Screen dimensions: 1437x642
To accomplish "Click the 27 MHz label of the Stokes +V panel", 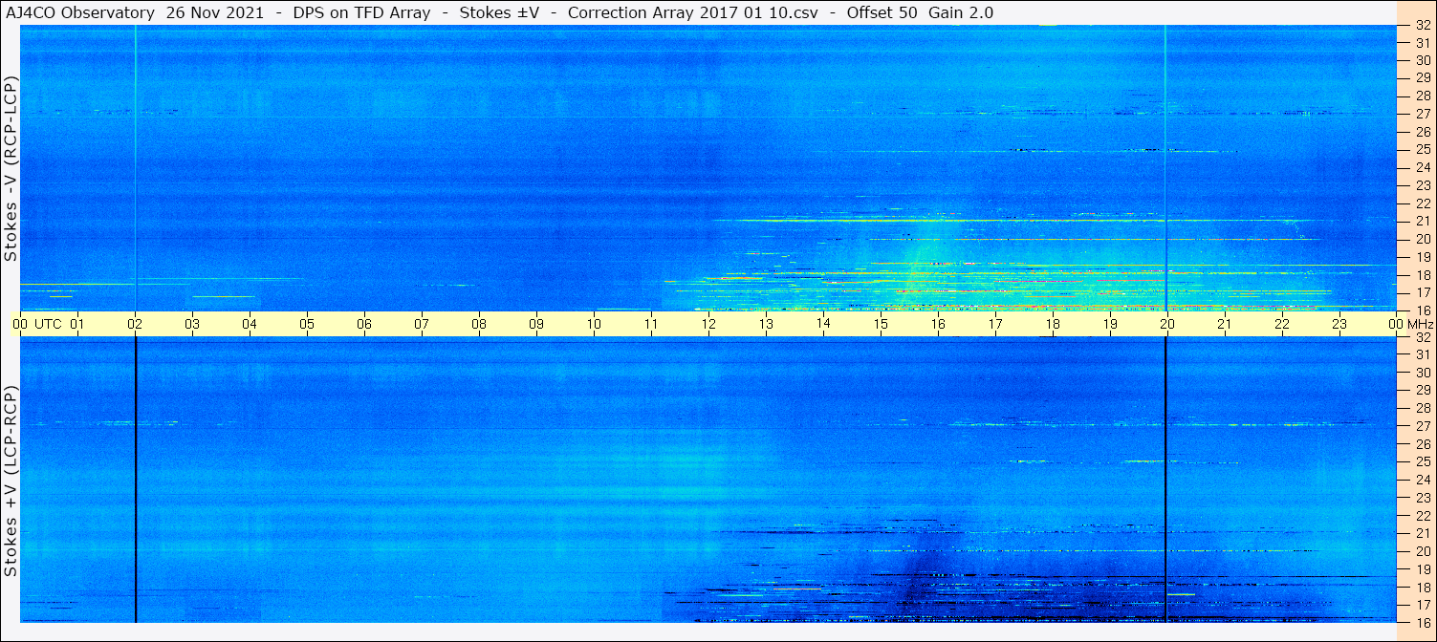I will pos(1422,425).
